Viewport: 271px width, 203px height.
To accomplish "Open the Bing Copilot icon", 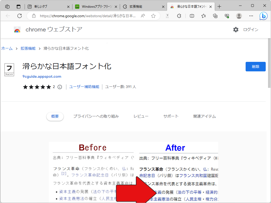I will (263, 16).
